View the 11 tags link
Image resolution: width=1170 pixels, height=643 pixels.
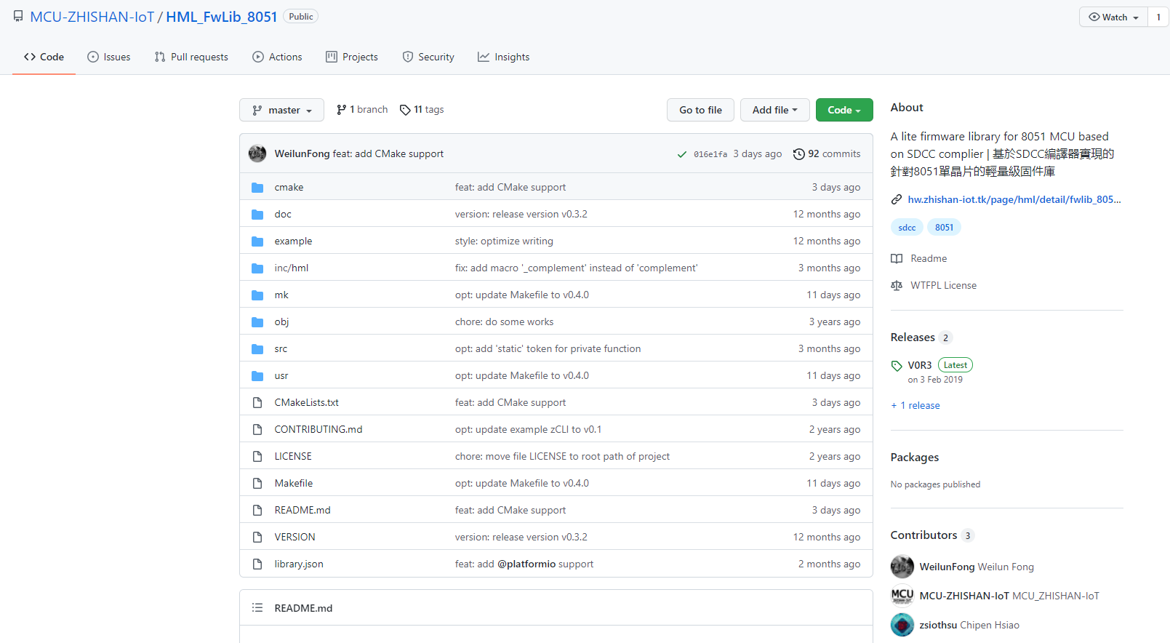pyautogui.click(x=422, y=110)
